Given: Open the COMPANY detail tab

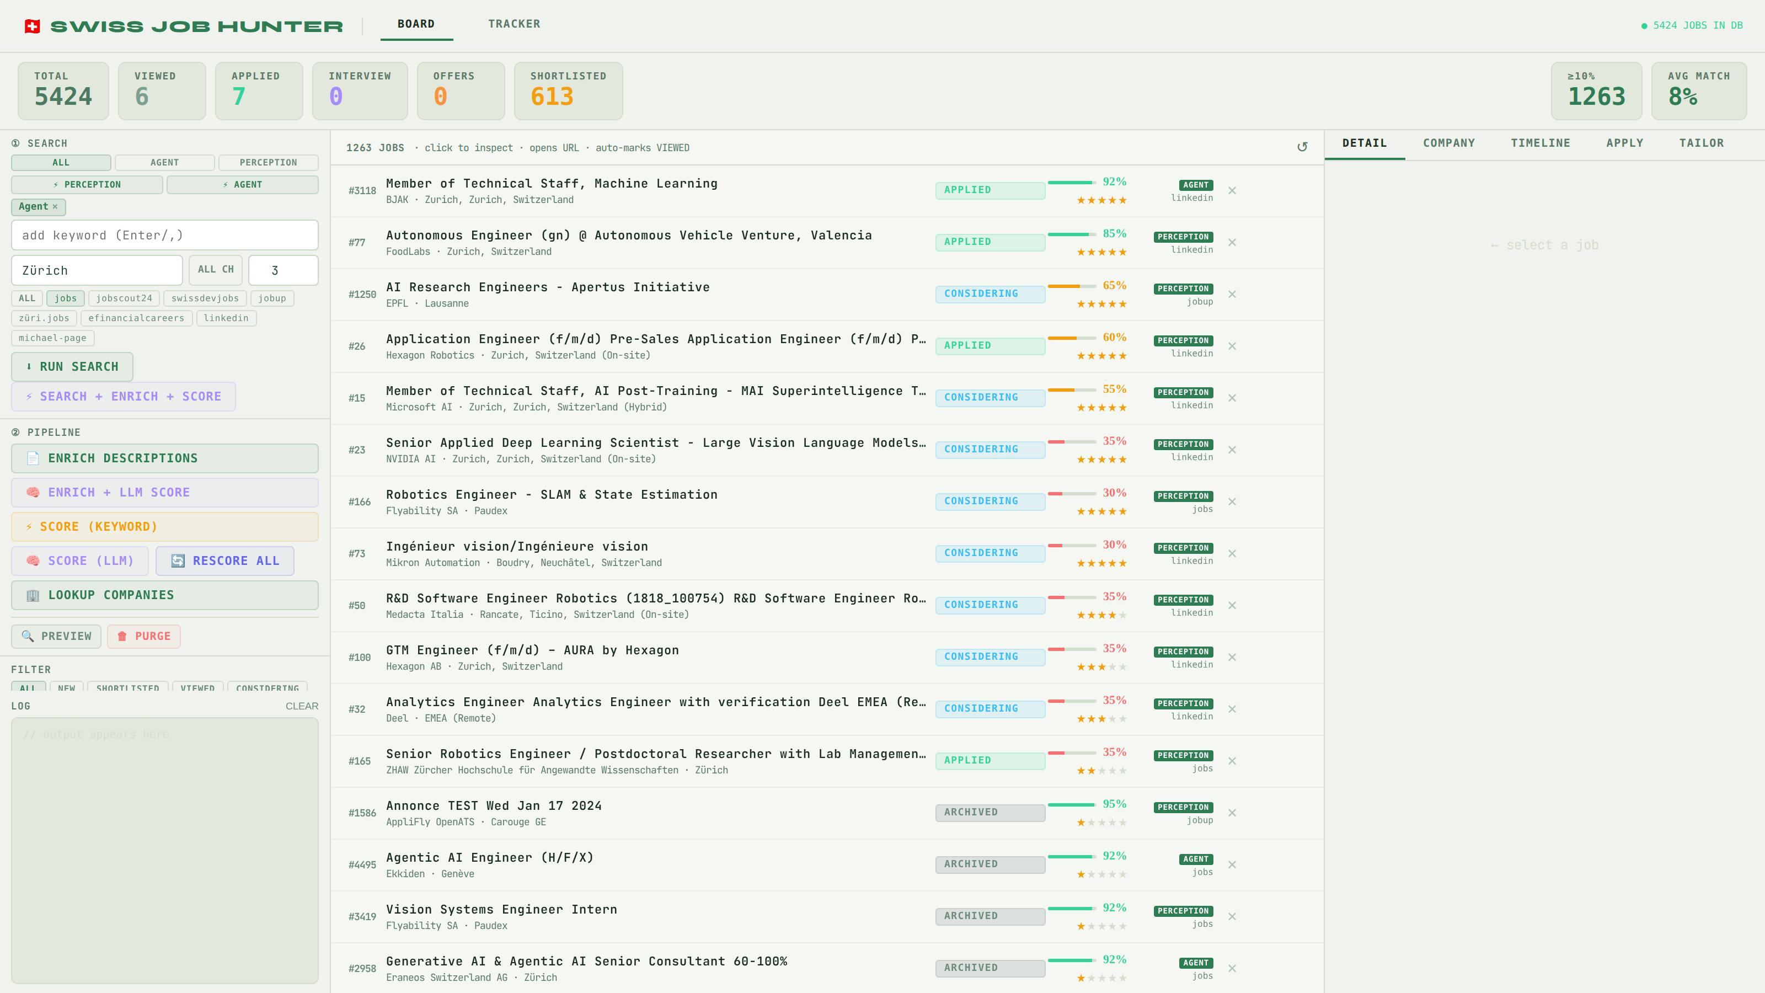Looking at the screenshot, I should pos(1448,143).
